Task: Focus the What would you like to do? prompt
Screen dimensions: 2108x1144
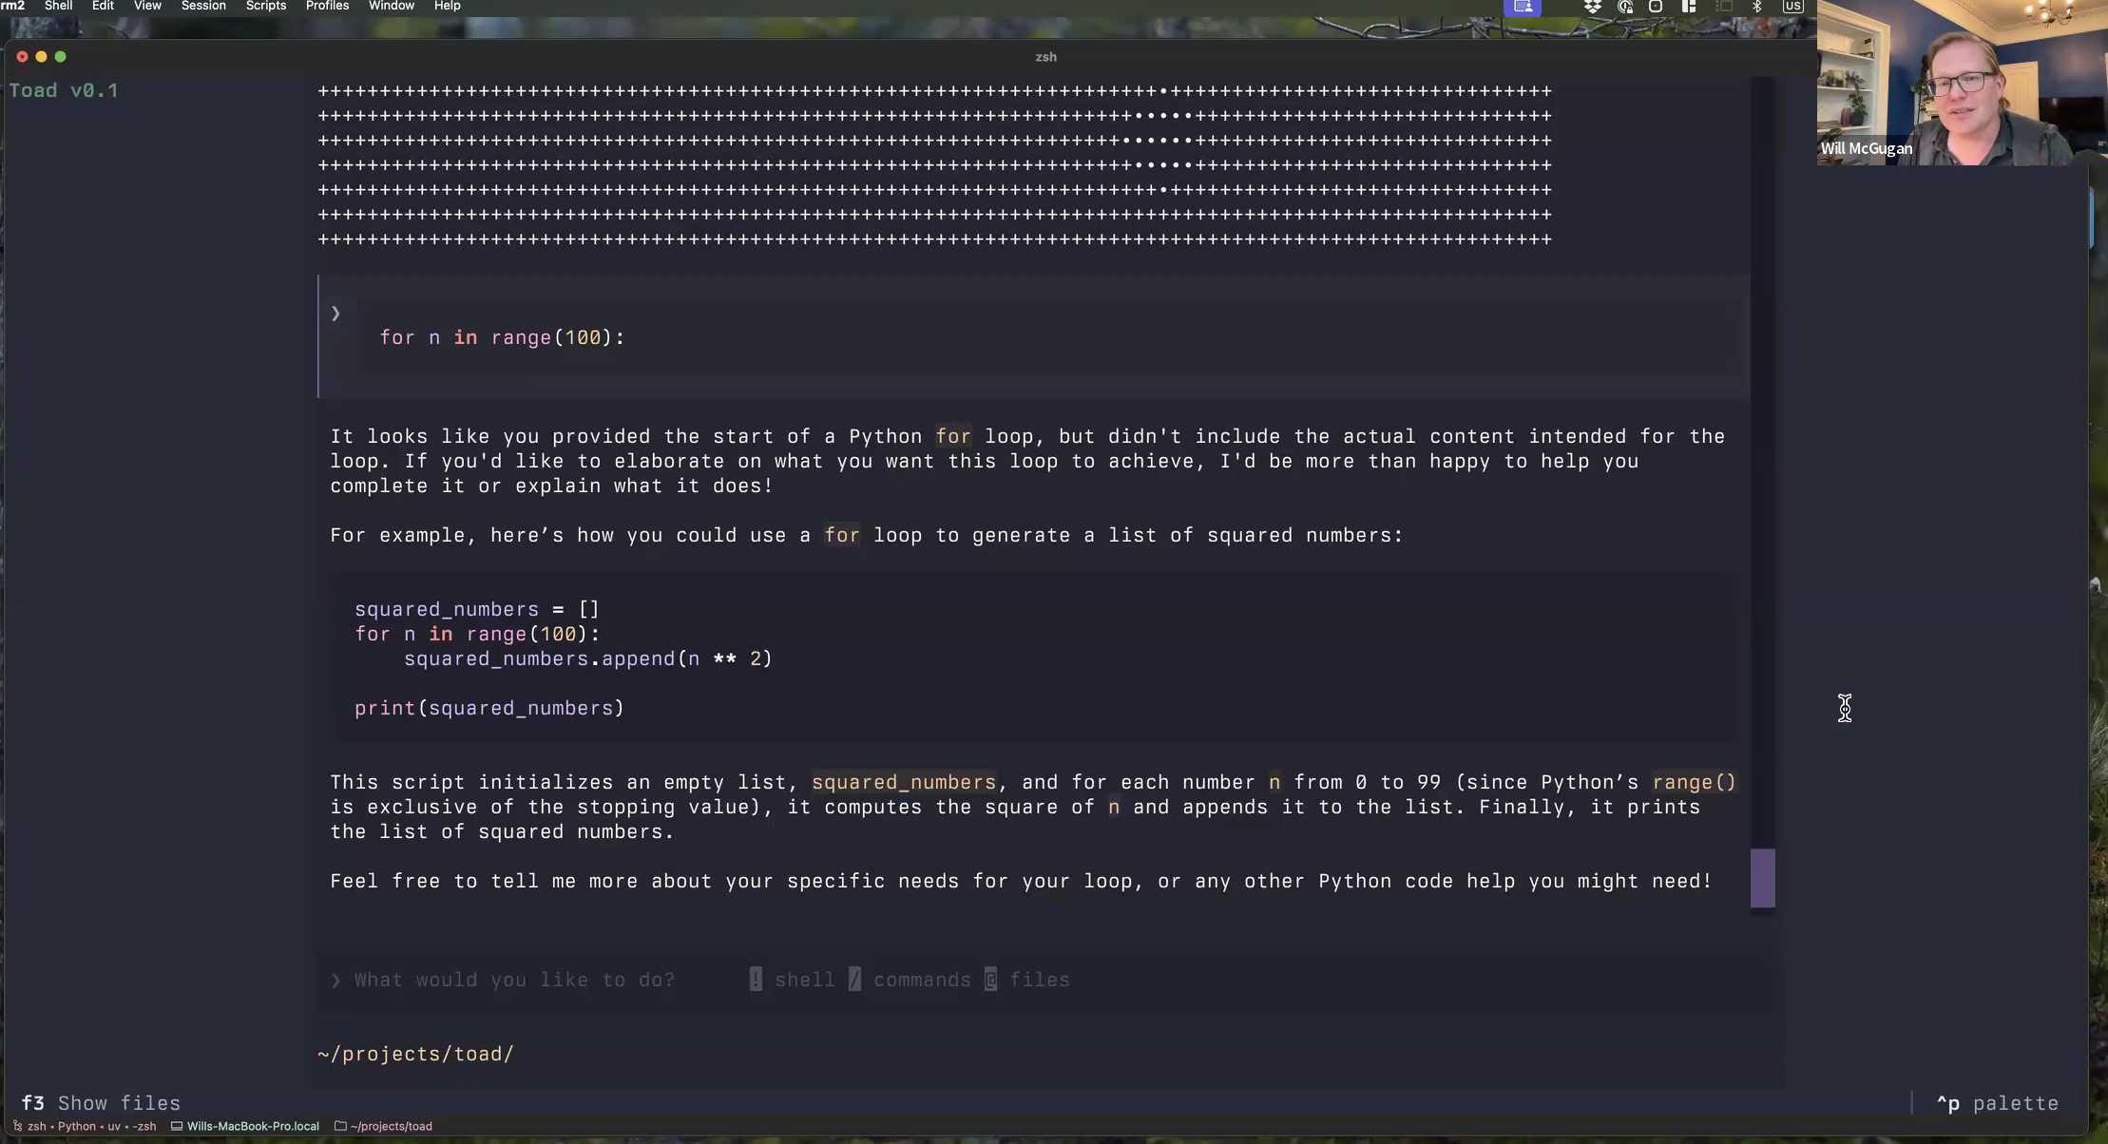Action: [x=514, y=980]
